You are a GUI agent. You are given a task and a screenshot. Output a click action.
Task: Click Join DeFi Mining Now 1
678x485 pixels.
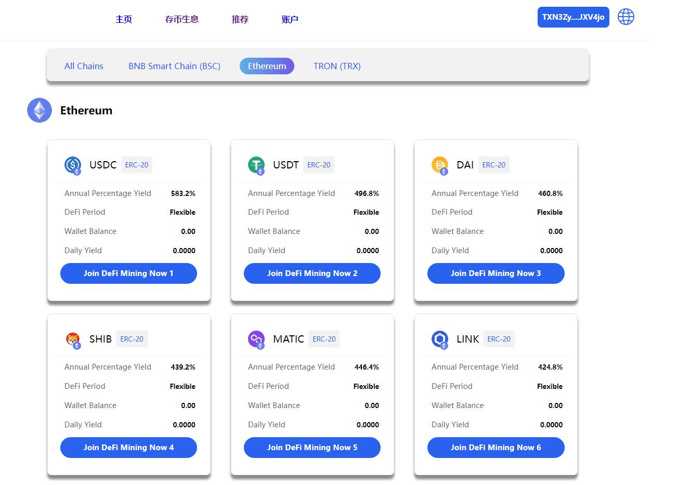click(128, 273)
